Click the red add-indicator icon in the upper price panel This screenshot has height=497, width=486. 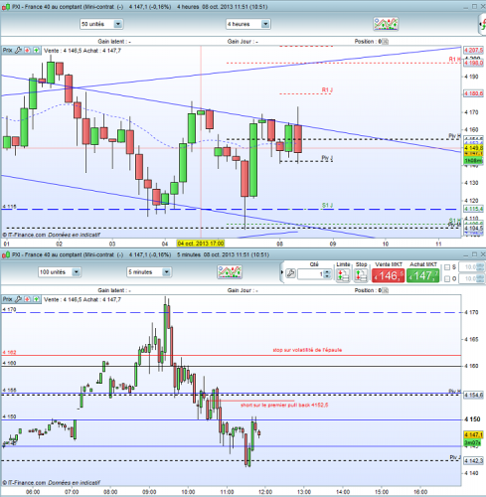(27, 51)
